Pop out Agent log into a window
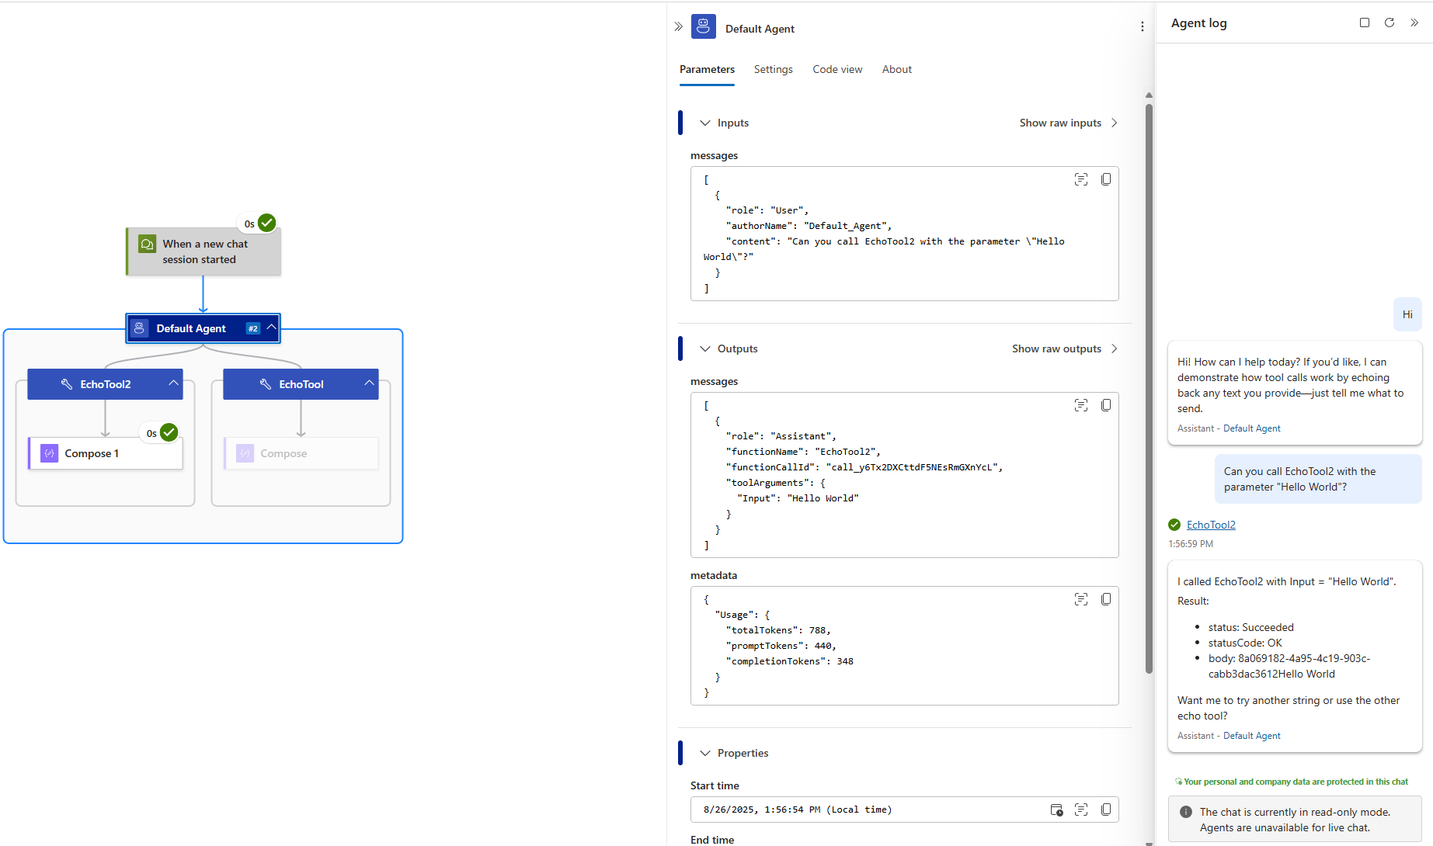The width and height of the screenshot is (1433, 846). click(1365, 23)
